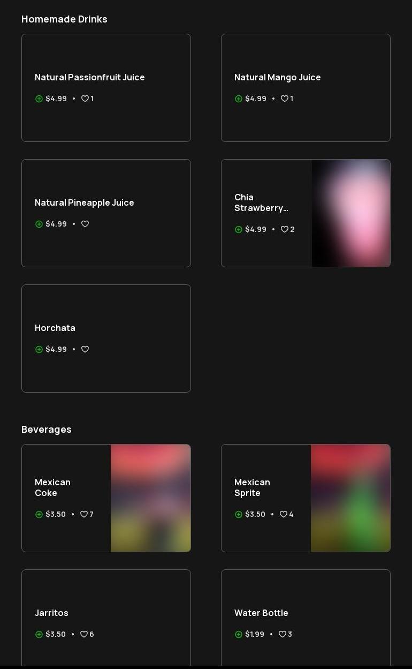
Task: Add Natural Pineapple Juice with plus icon
Action: (39, 224)
